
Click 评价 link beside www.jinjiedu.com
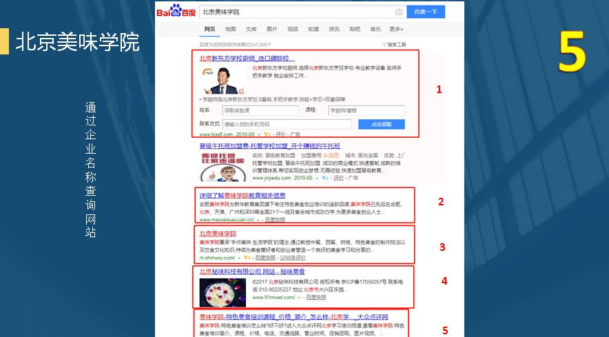(339, 178)
